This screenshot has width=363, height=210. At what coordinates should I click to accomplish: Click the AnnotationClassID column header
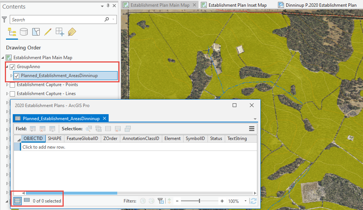click(x=141, y=139)
